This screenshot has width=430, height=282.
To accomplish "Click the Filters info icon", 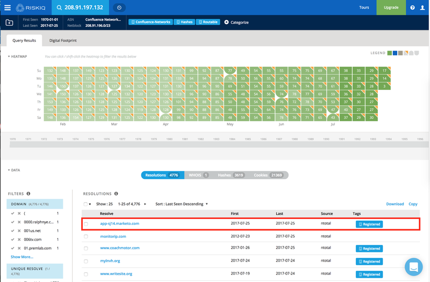I will [28, 194].
